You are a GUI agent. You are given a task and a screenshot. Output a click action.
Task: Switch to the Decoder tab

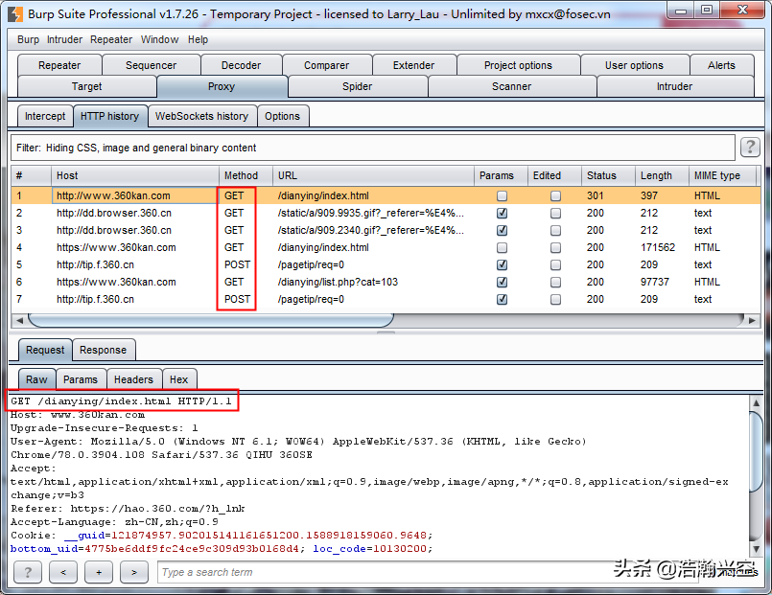242,65
